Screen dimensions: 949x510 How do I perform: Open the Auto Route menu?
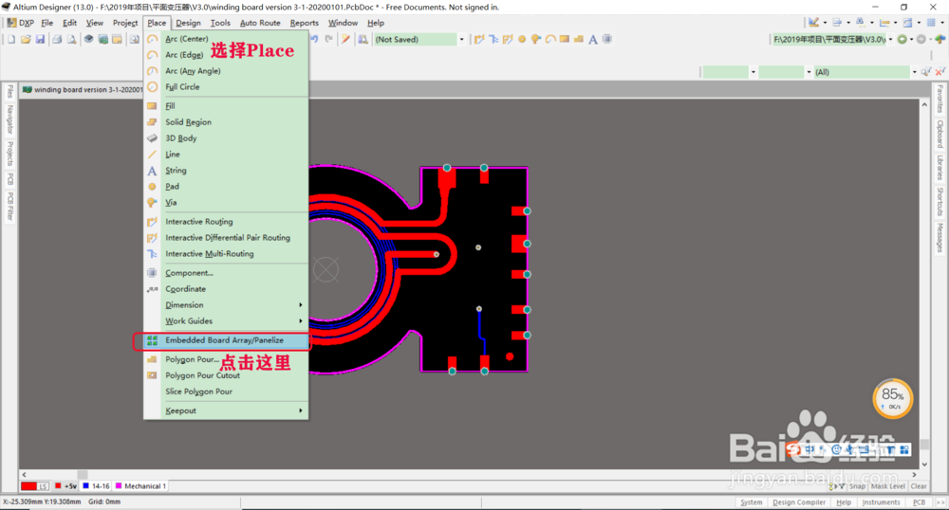(260, 23)
